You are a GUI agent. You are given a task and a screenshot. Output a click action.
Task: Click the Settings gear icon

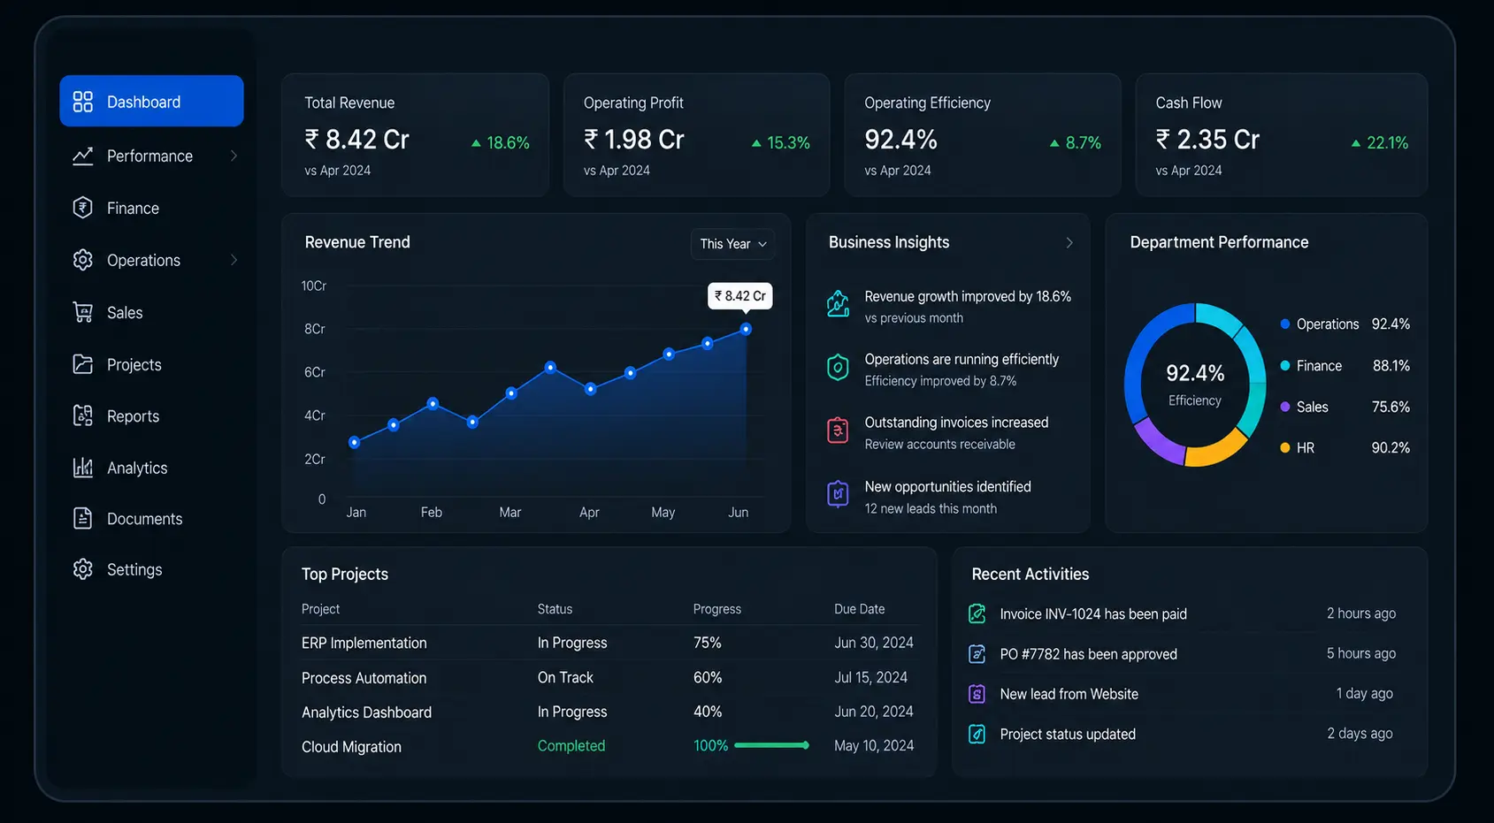pos(82,569)
